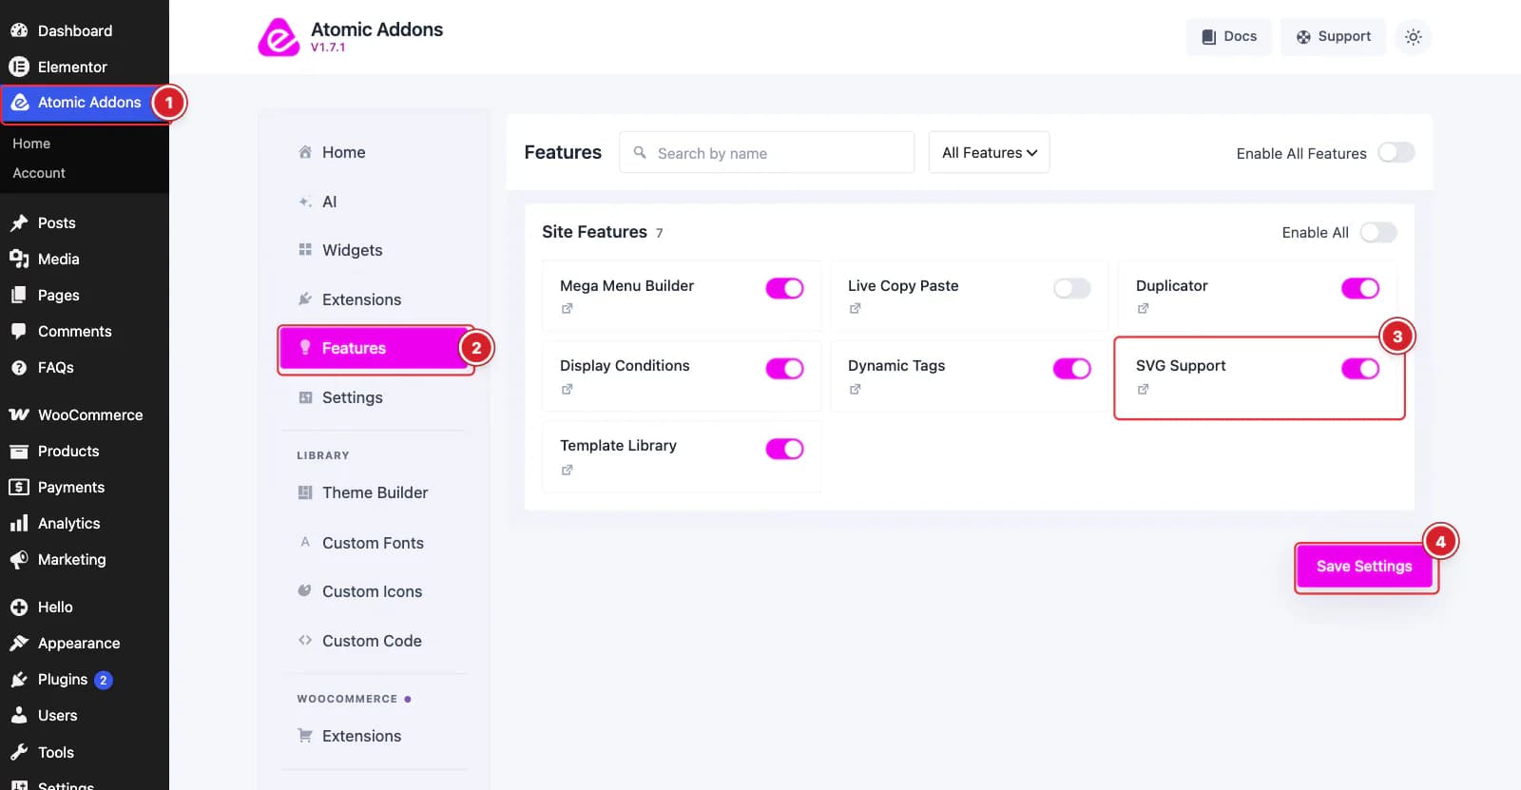Open external link icon under Dynamic Tags
1521x790 pixels.
856,389
